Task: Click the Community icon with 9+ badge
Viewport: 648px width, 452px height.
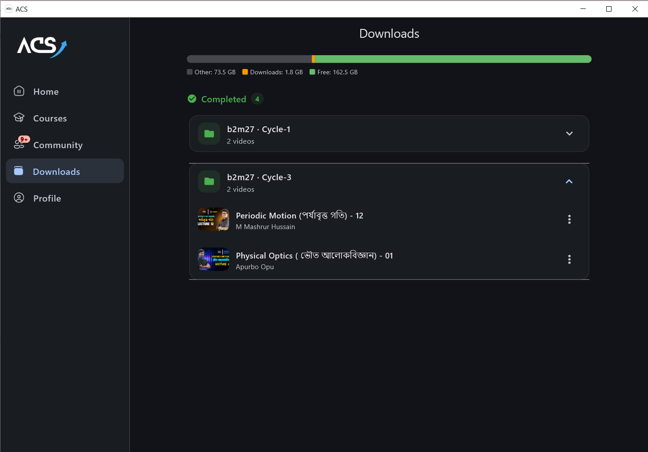Action: click(20, 143)
